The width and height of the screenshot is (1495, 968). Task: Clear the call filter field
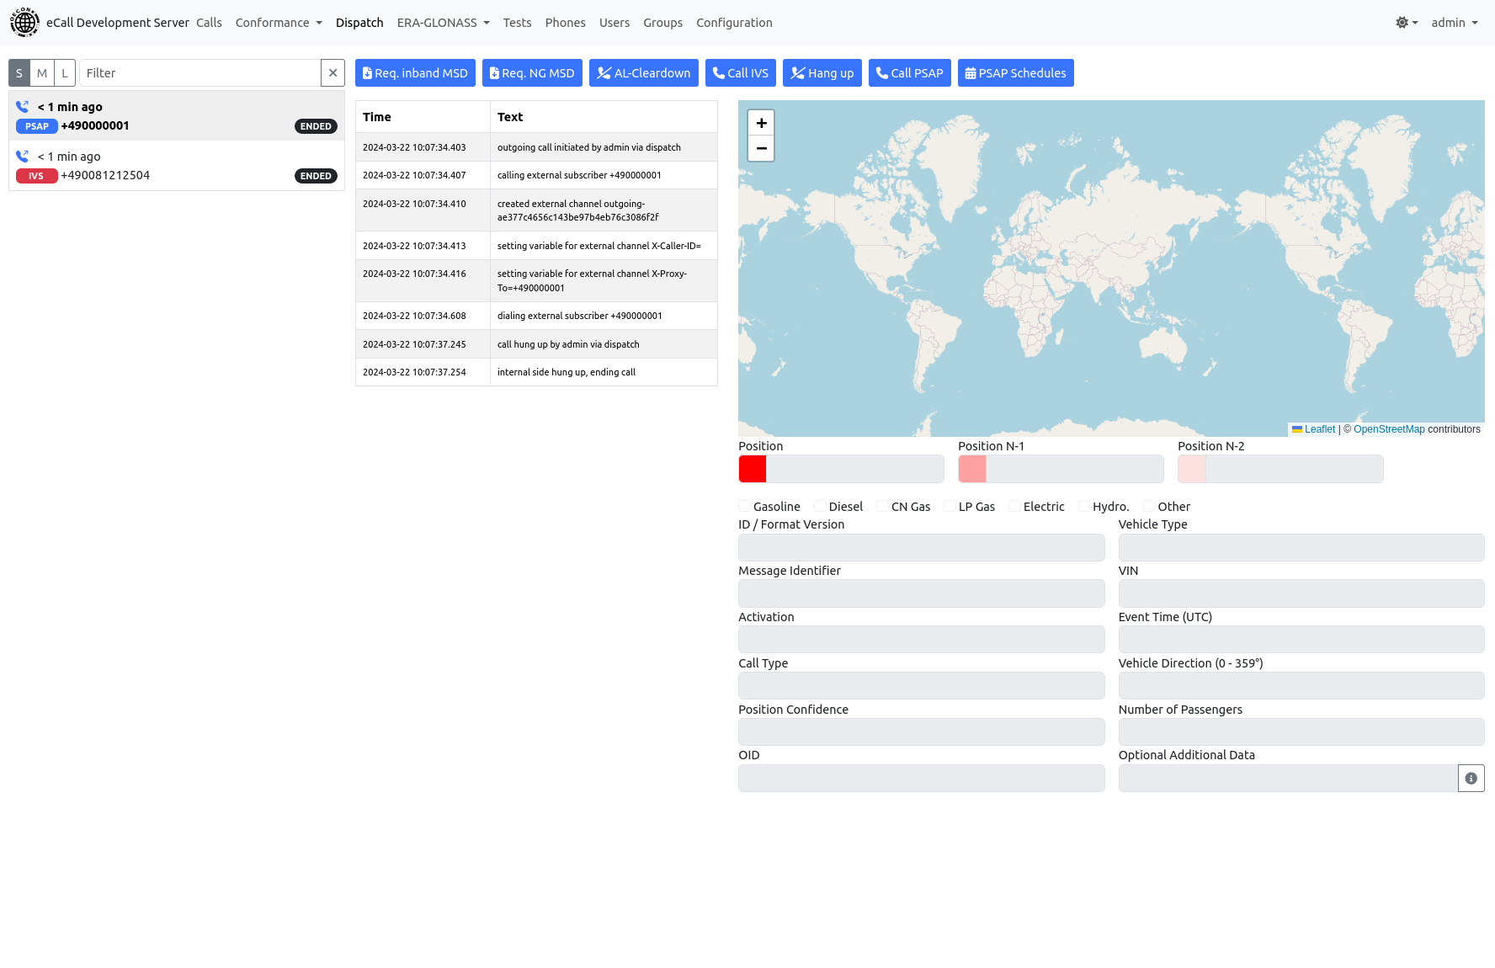coord(333,73)
